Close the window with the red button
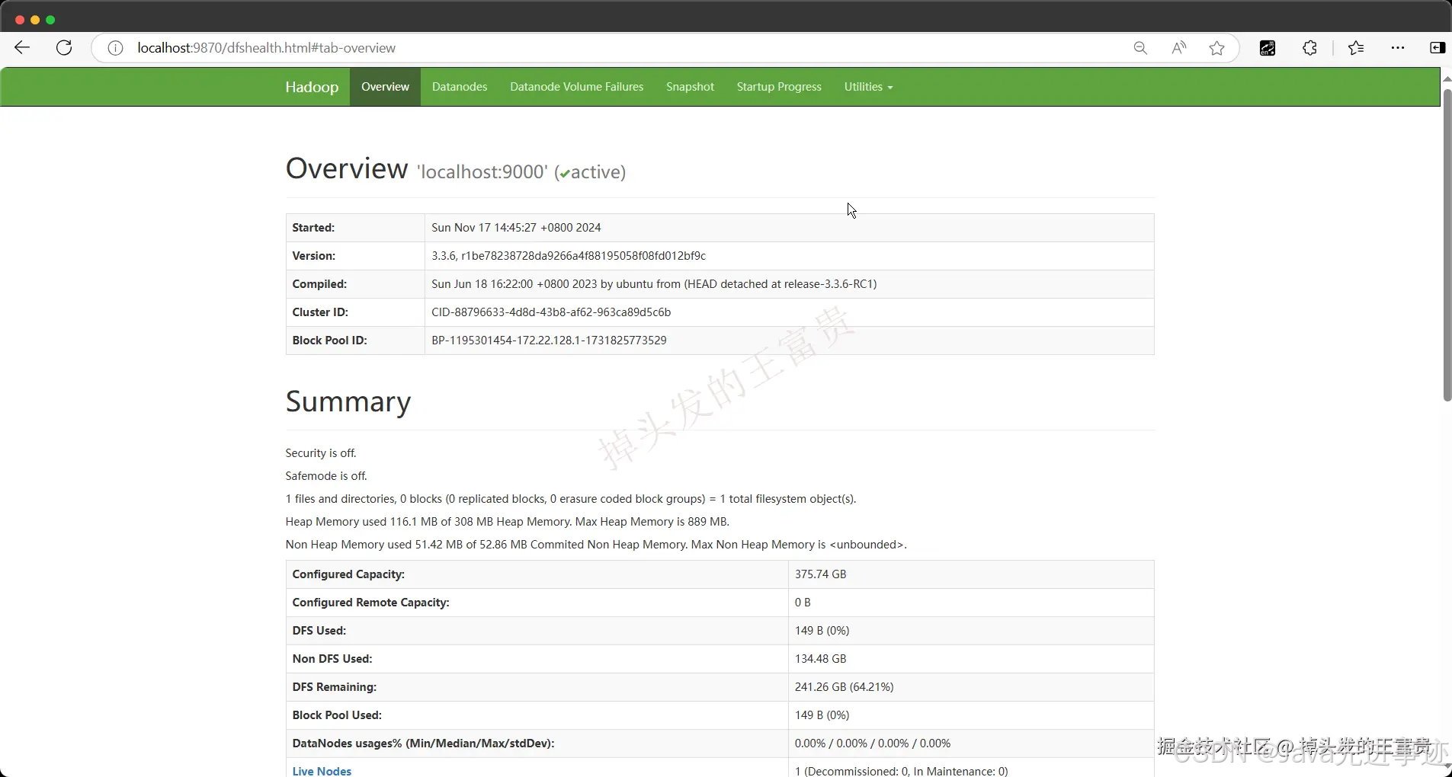This screenshot has width=1452, height=777. [x=20, y=20]
